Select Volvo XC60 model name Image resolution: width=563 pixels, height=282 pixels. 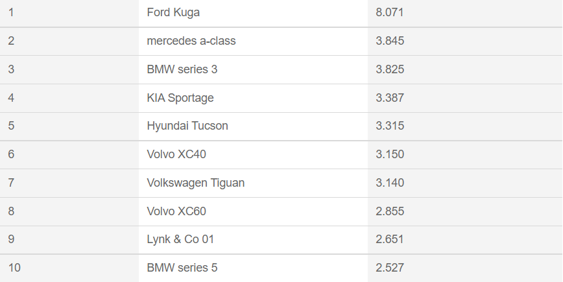tap(176, 211)
